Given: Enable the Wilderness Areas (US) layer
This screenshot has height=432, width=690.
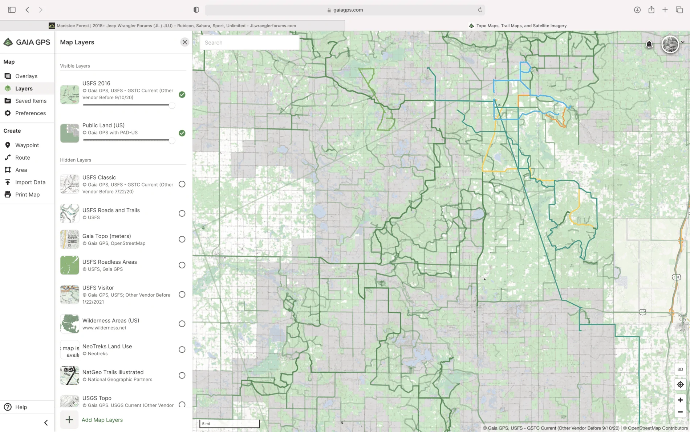Looking at the screenshot, I should click(x=182, y=324).
